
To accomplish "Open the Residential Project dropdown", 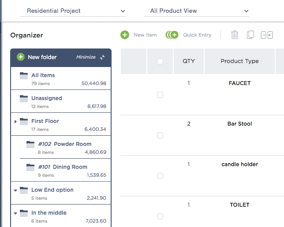I will [73, 11].
